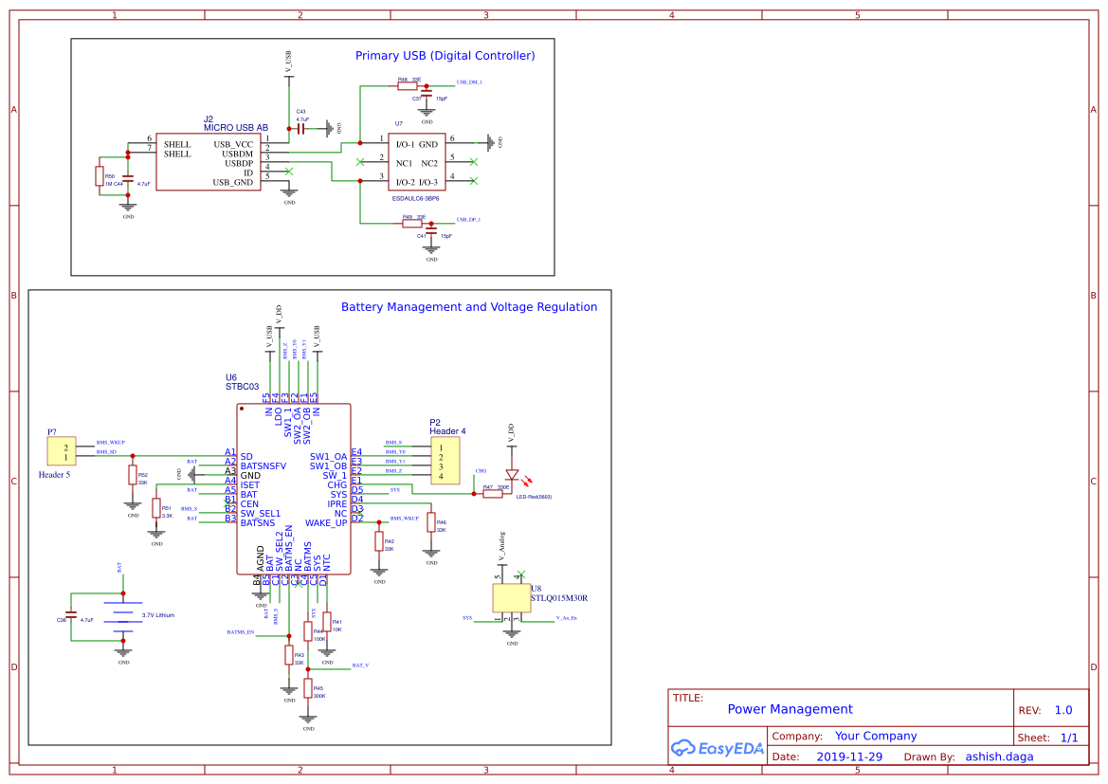This screenshot has width=1108, height=784.
Task: Select the R50 resistor symbol
Action: pyautogui.click(x=100, y=176)
